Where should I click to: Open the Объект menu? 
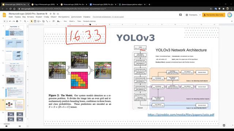[54, 17]
